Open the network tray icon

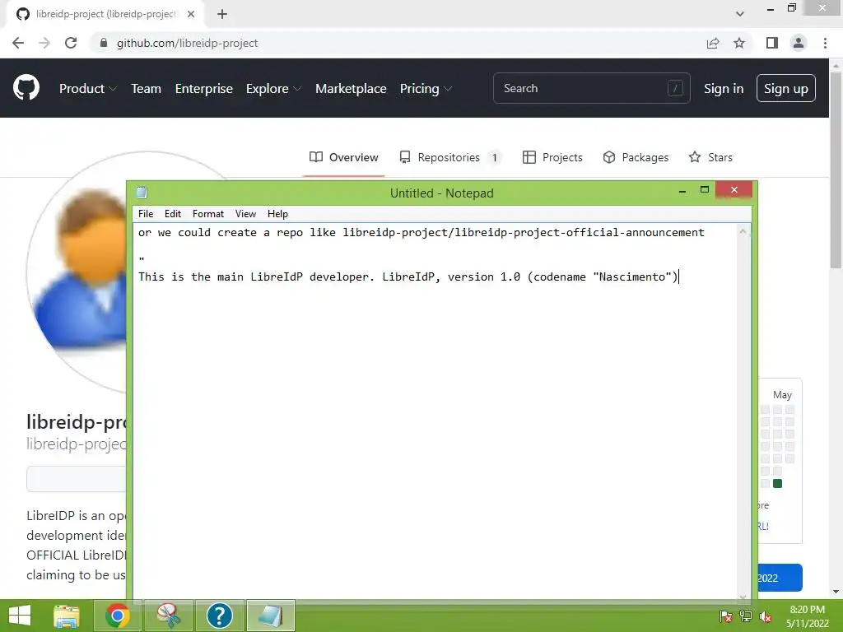click(746, 616)
